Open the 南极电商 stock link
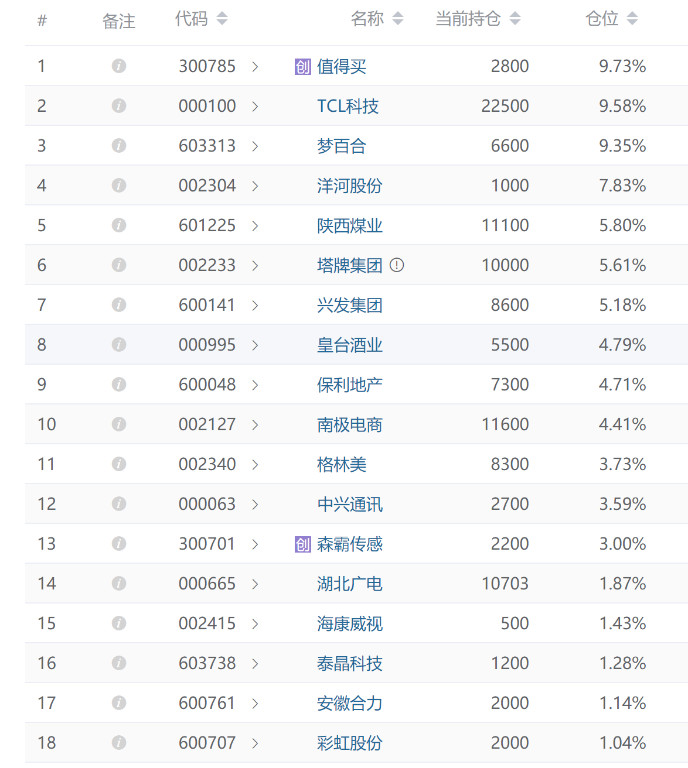 coord(350,425)
